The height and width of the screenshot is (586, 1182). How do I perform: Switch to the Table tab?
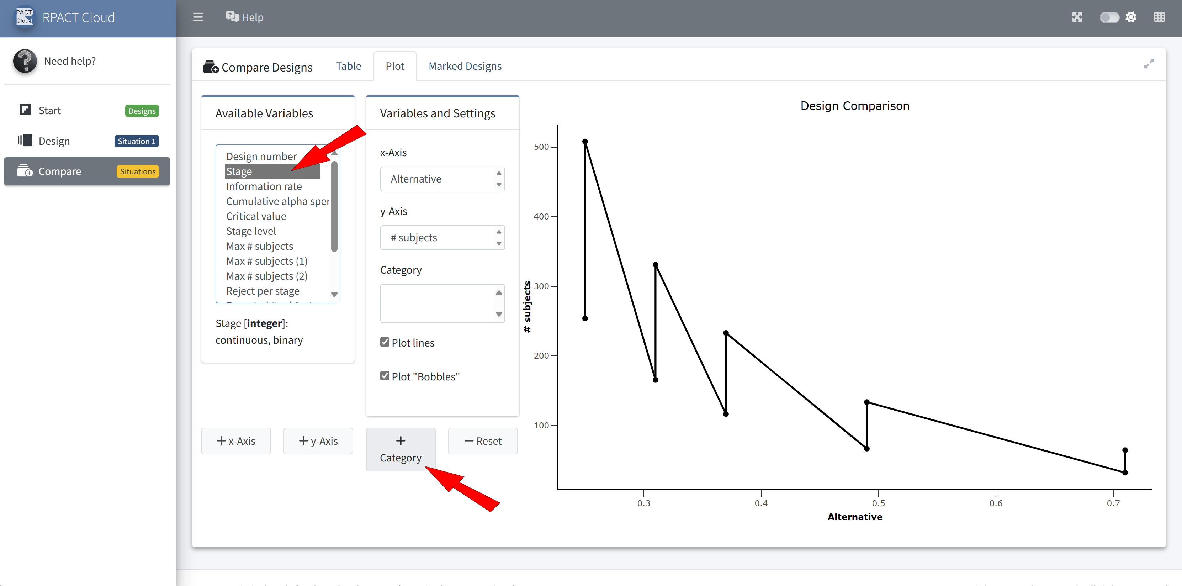click(x=348, y=66)
